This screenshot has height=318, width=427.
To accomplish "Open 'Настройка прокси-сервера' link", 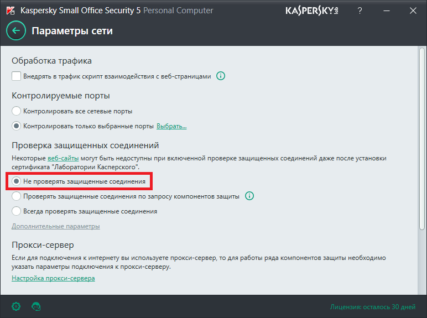I will pyautogui.click(x=53, y=278).
